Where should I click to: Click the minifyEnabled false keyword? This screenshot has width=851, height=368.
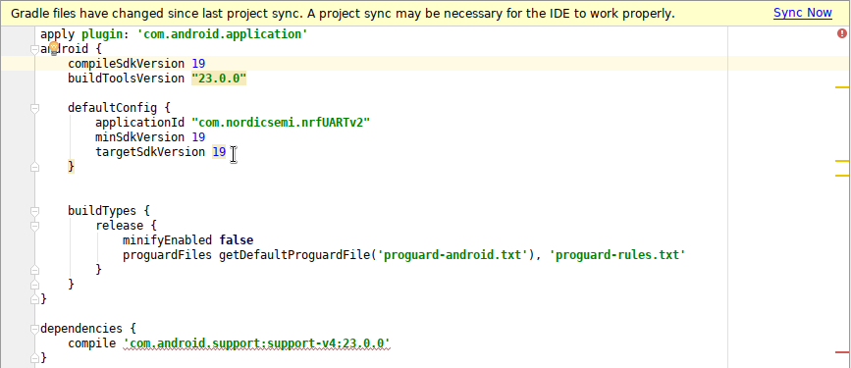237,239
